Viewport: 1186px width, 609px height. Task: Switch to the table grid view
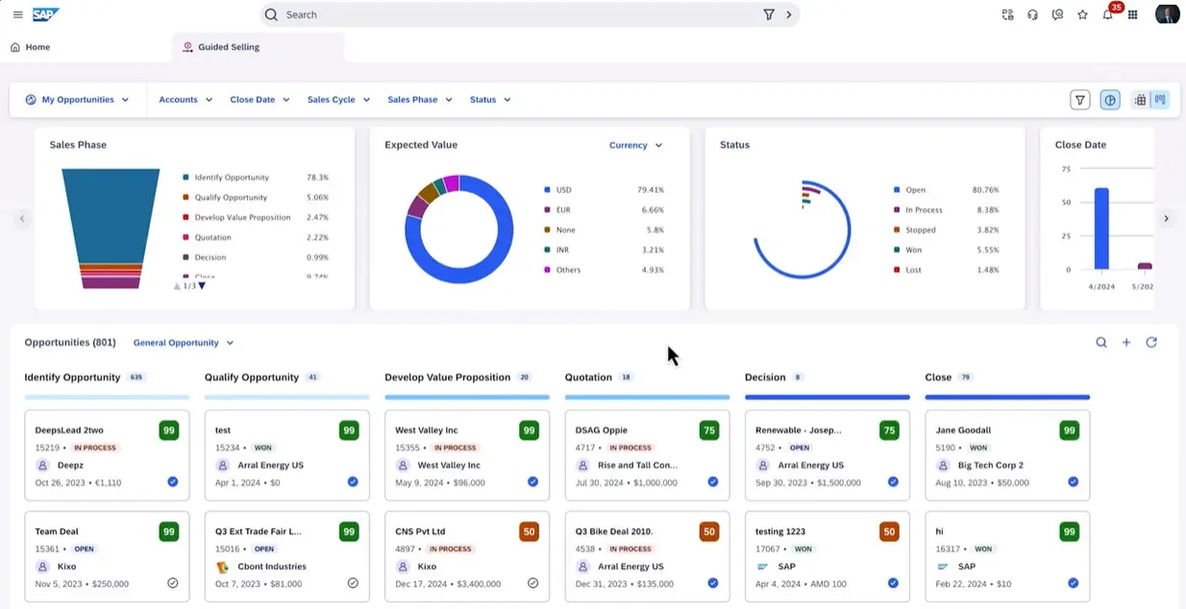point(1141,100)
